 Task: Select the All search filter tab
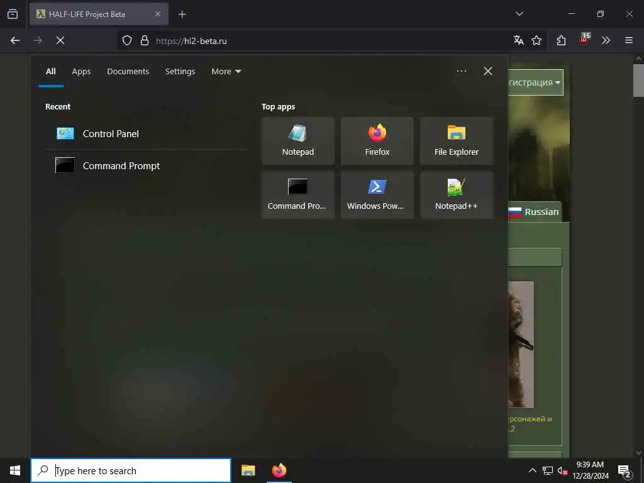tap(50, 72)
